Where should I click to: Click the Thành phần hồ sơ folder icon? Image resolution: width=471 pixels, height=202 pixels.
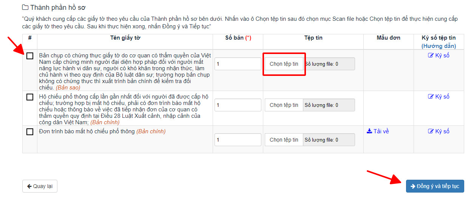click(25, 7)
